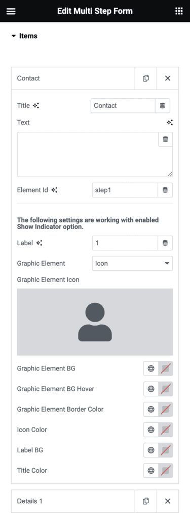
Task: Pick Graphic Element Border Color swatch
Action: (165, 409)
